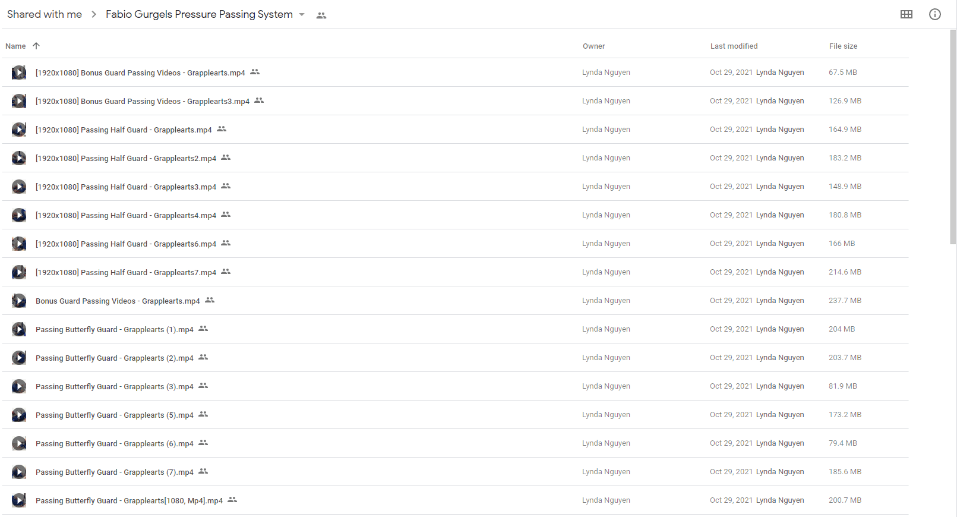Viewport: 957px width, 517px height.
Task: Click the 81.9 MB file size cell
Action: [843, 386]
